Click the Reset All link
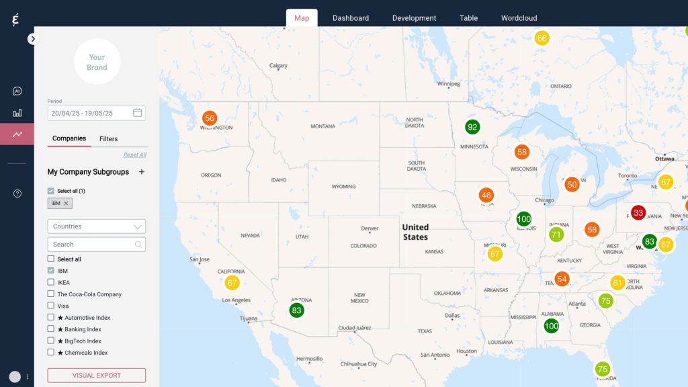This screenshot has height=387, width=688. (x=134, y=155)
